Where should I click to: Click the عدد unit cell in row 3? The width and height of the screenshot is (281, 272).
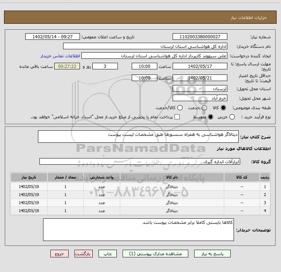pos(101,203)
